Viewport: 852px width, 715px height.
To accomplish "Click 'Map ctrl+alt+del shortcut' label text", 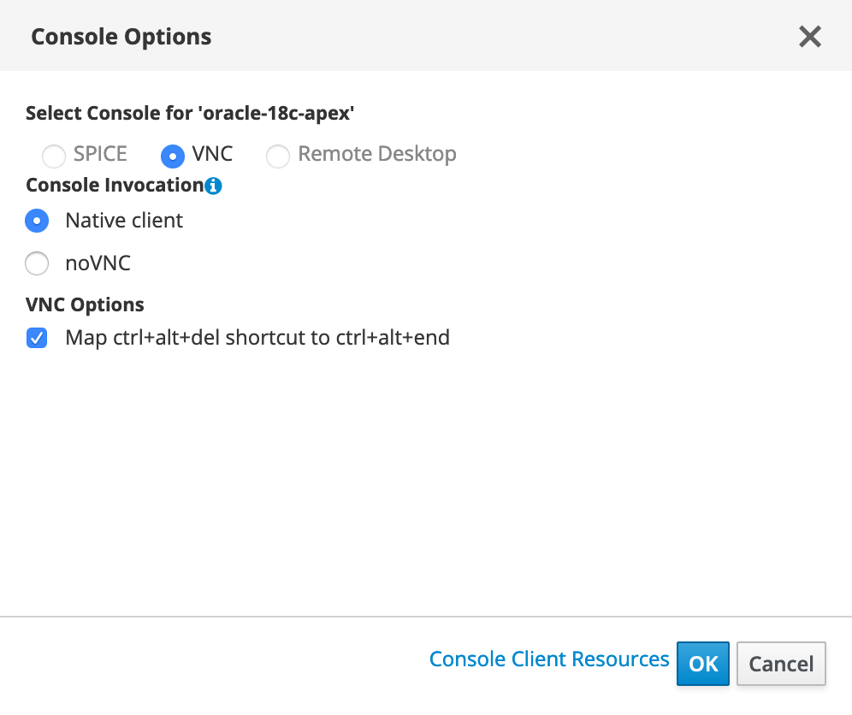I will pos(257,338).
